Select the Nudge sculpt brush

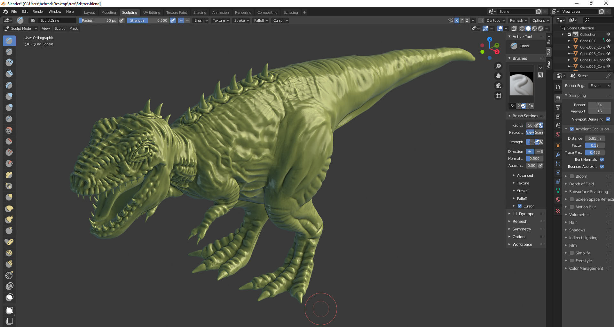tap(9, 253)
